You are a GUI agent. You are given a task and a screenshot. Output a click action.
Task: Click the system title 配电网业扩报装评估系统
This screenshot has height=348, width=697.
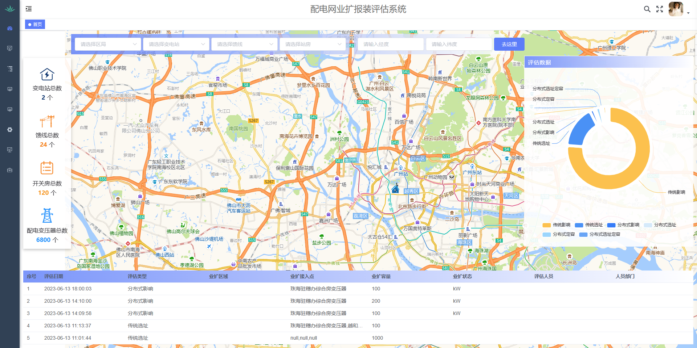(x=358, y=9)
